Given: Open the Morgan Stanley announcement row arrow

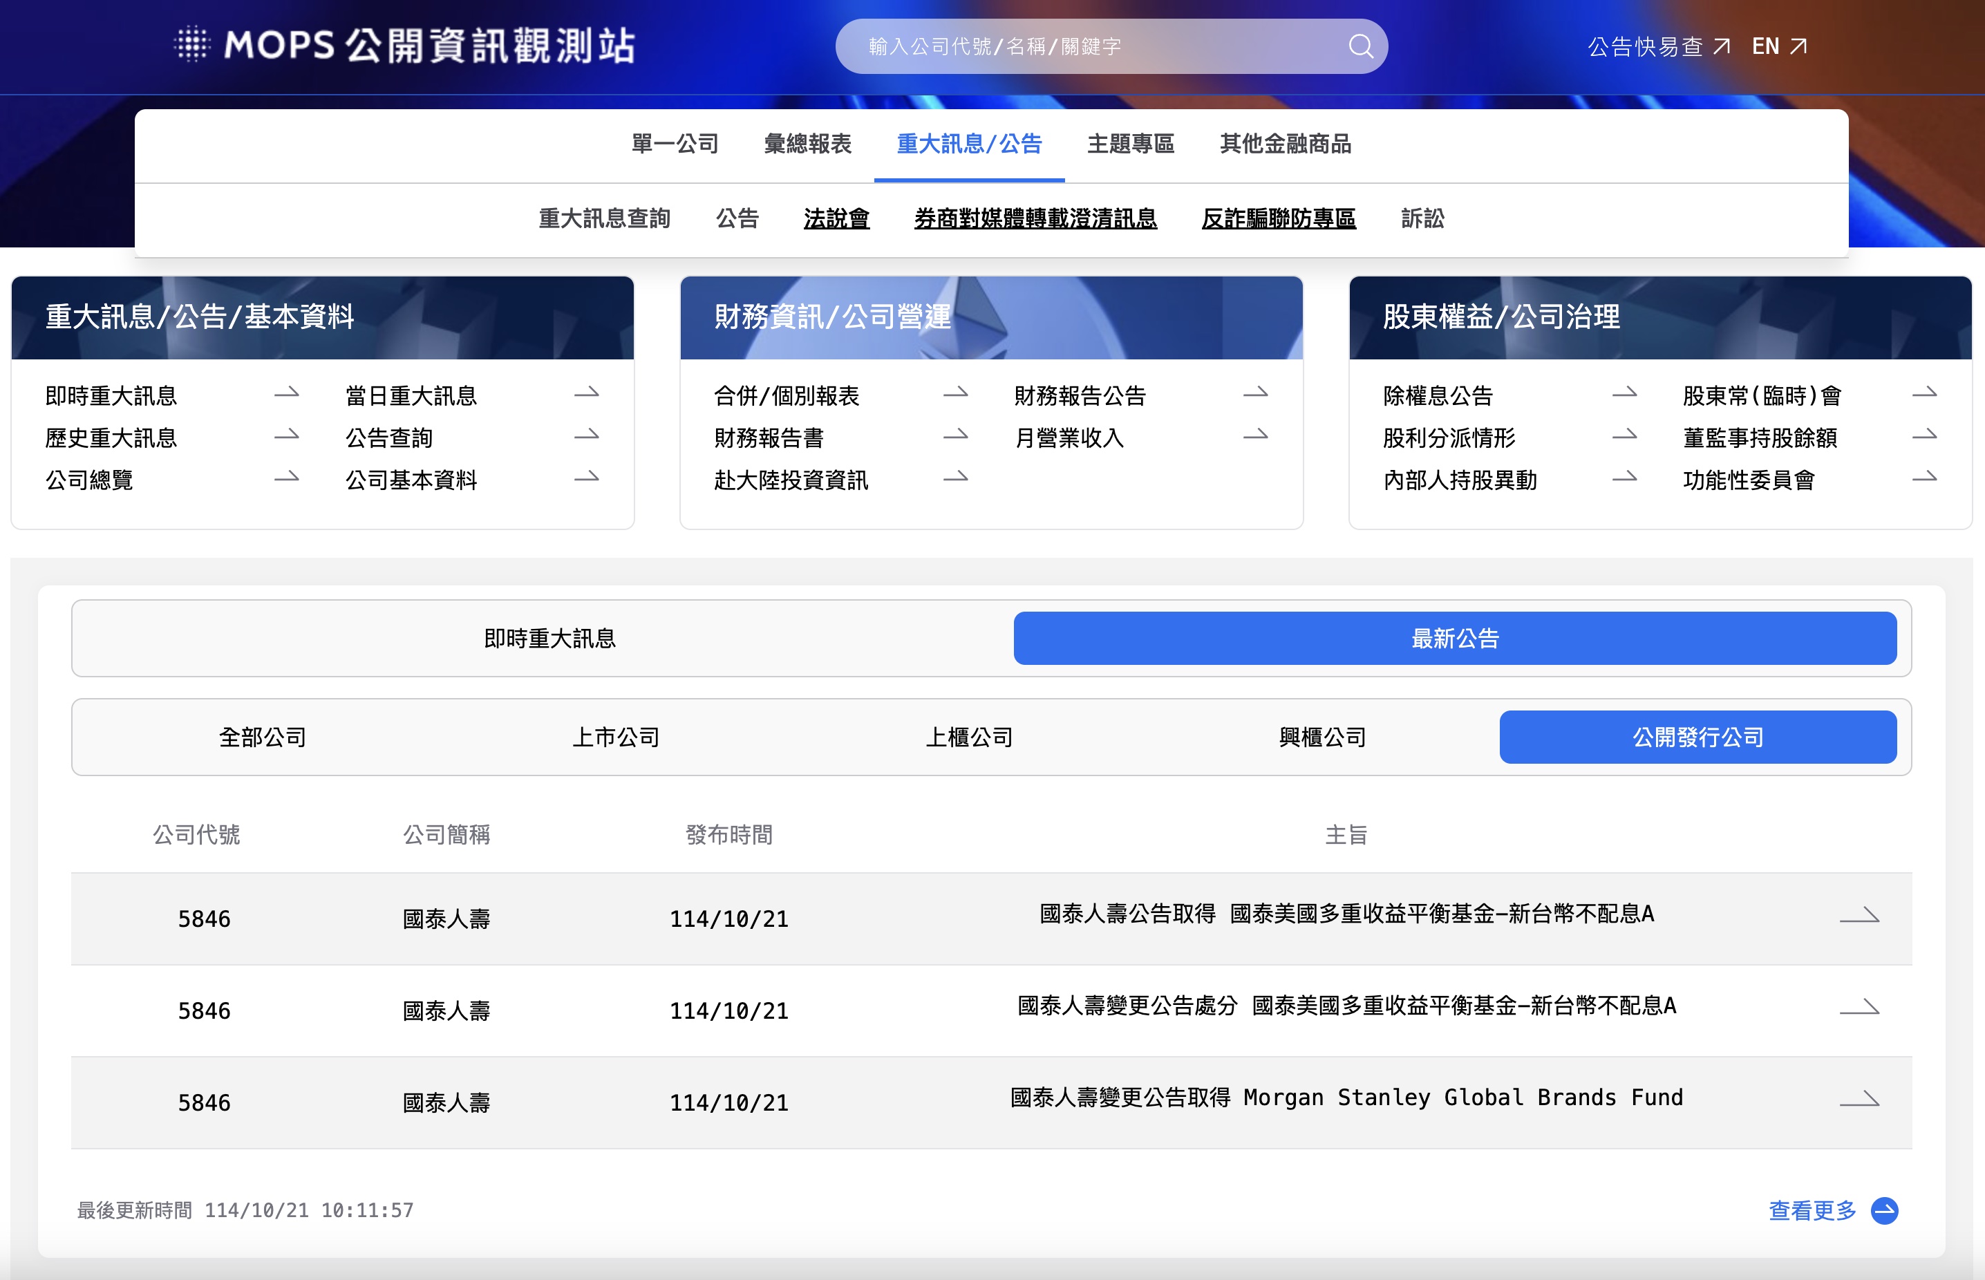Looking at the screenshot, I should (1859, 1100).
